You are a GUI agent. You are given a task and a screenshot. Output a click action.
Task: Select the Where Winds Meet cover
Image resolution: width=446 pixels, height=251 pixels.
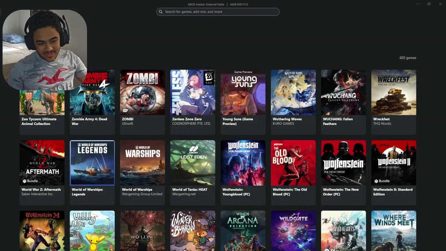pyautogui.click(x=394, y=231)
